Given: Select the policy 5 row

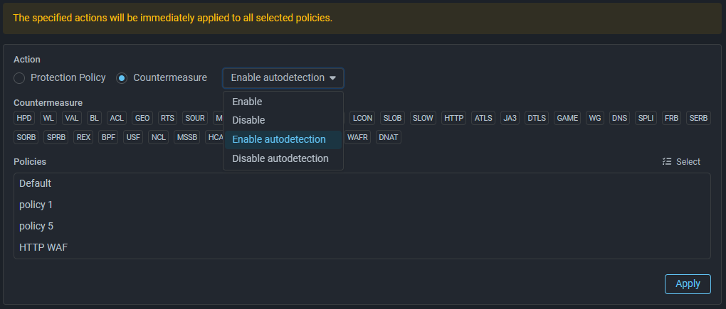Looking at the screenshot, I should coord(36,226).
